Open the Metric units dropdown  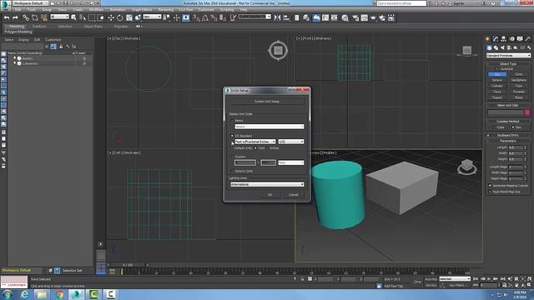click(269, 127)
